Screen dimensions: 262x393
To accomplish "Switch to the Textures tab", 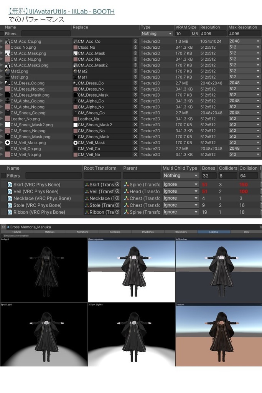I will pyautogui.click(x=17, y=232).
